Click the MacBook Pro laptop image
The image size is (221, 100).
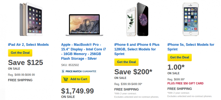[84, 25]
